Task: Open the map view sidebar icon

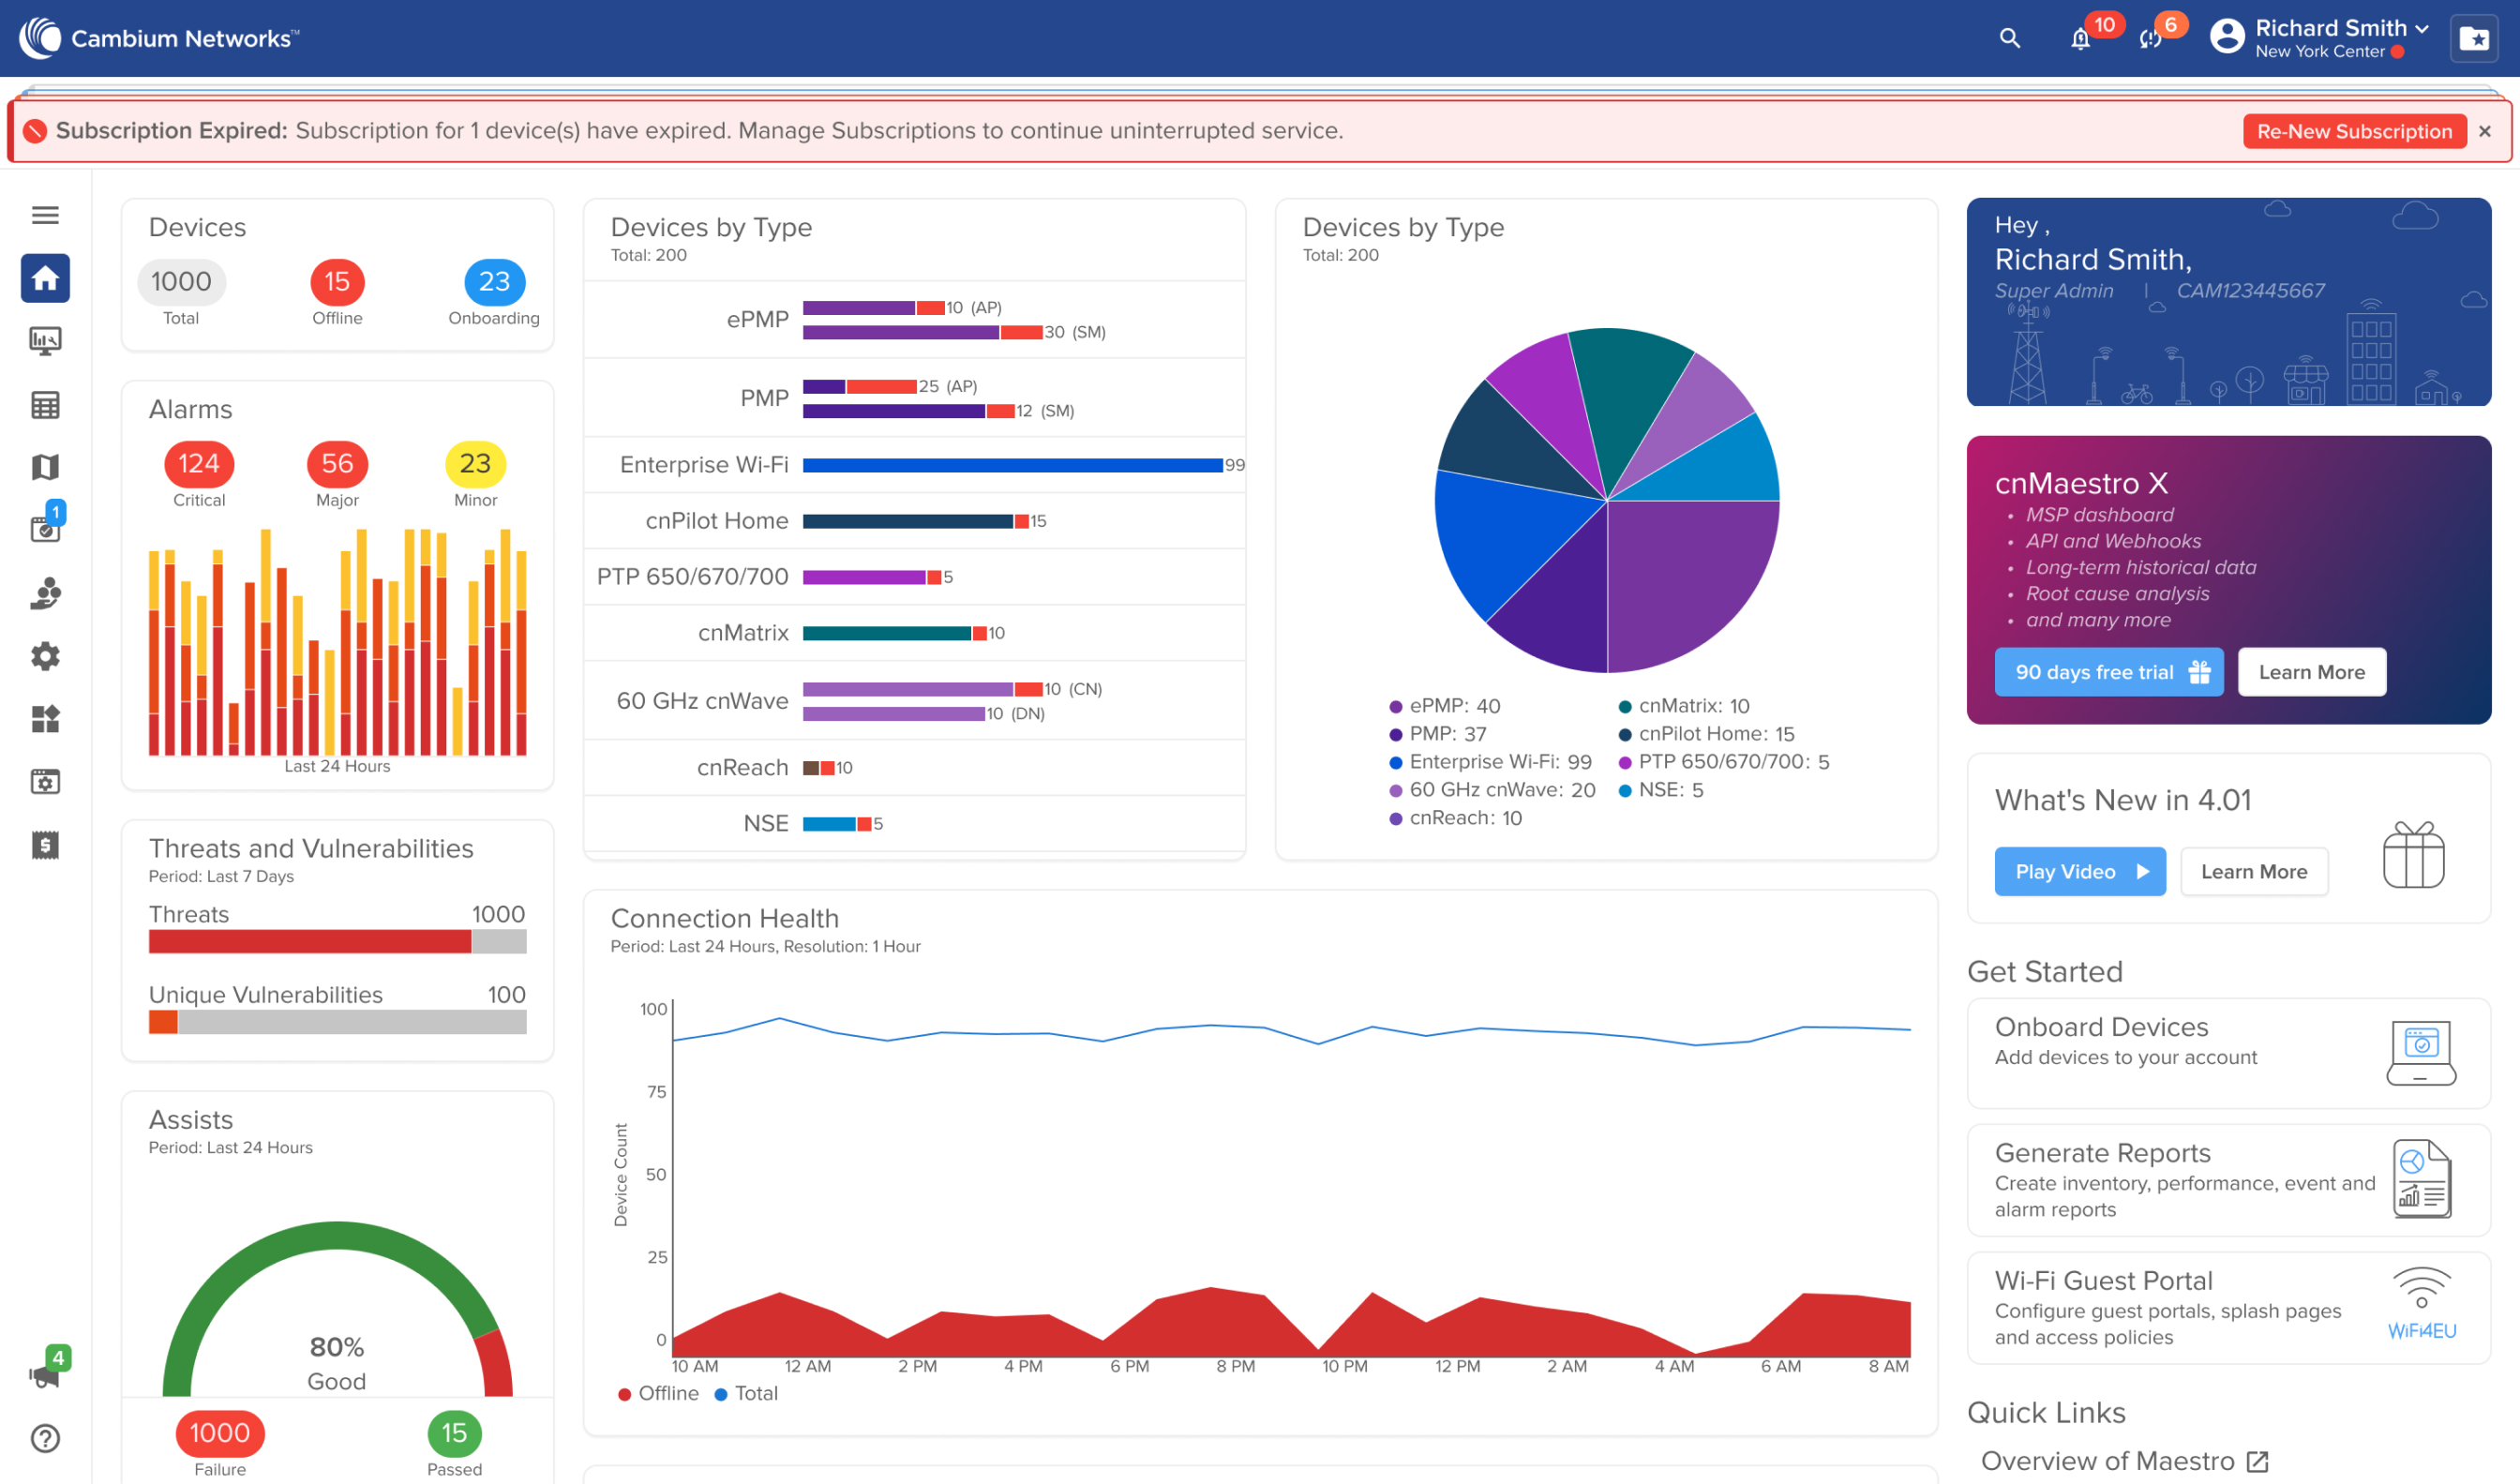Action: click(45, 467)
